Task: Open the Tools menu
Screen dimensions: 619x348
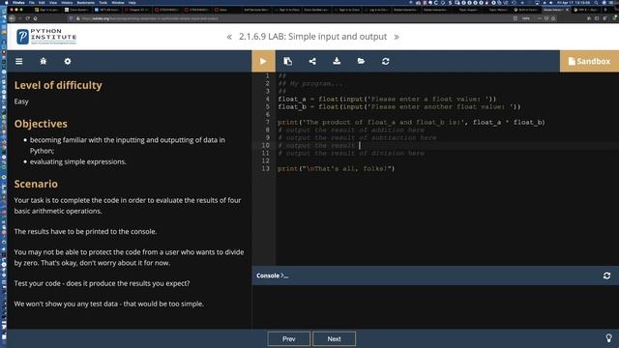Action: point(103,2)
